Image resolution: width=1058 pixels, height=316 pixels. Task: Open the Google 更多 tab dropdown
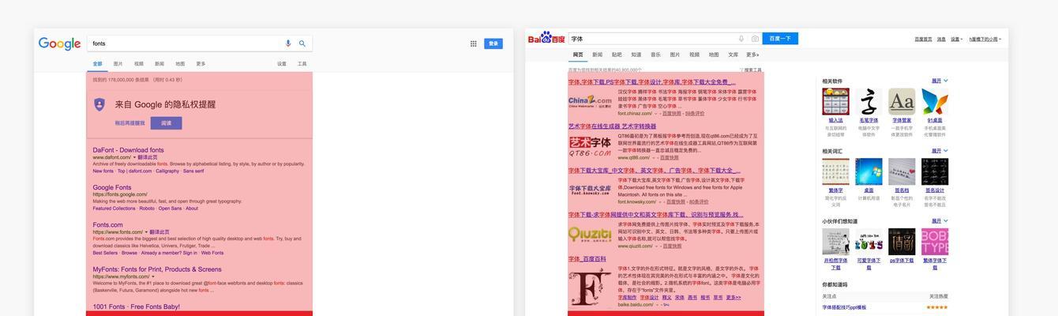(201, 64)
